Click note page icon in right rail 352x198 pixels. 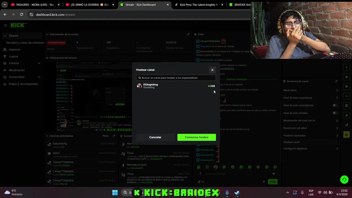(346, 77)
